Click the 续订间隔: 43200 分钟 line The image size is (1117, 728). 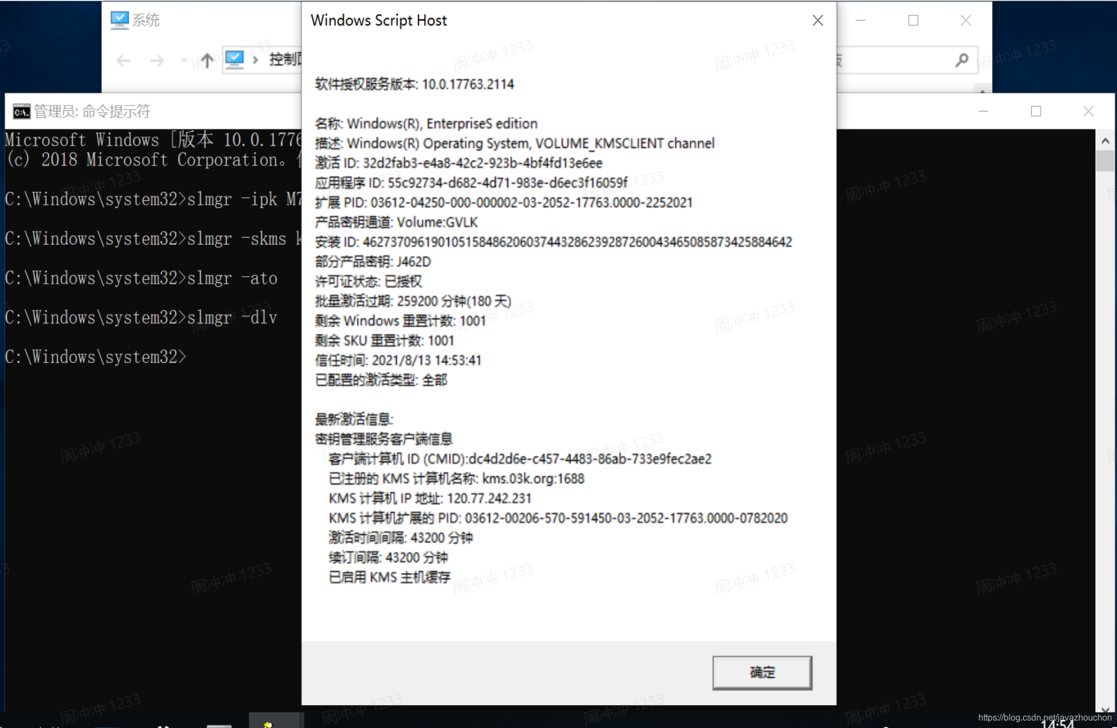pos(388,557)
